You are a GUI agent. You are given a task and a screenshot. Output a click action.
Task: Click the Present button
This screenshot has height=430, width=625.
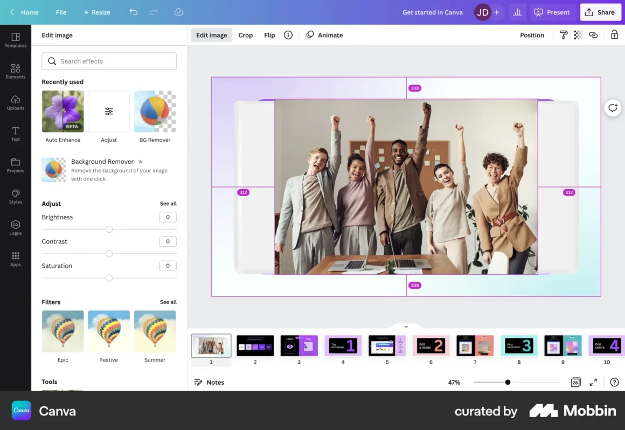point(552,12)
